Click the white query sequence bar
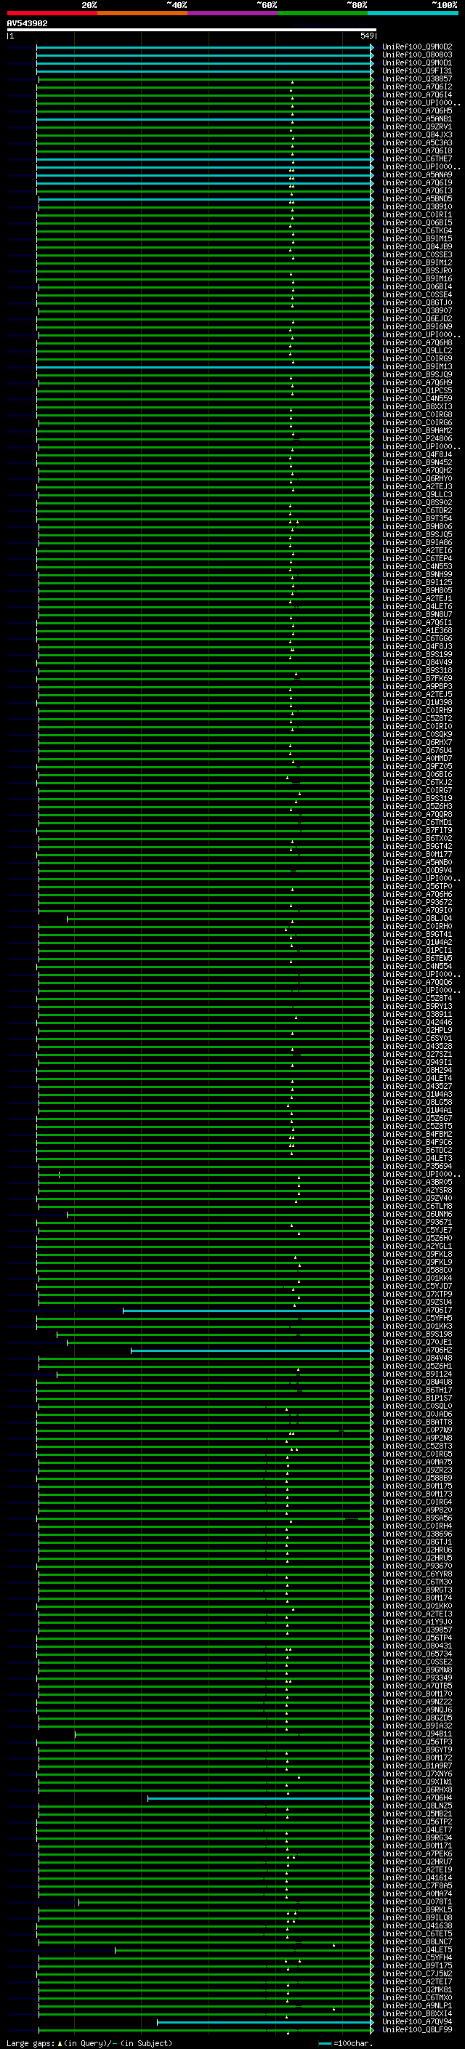465x2049 pixels. click(192, 29)
